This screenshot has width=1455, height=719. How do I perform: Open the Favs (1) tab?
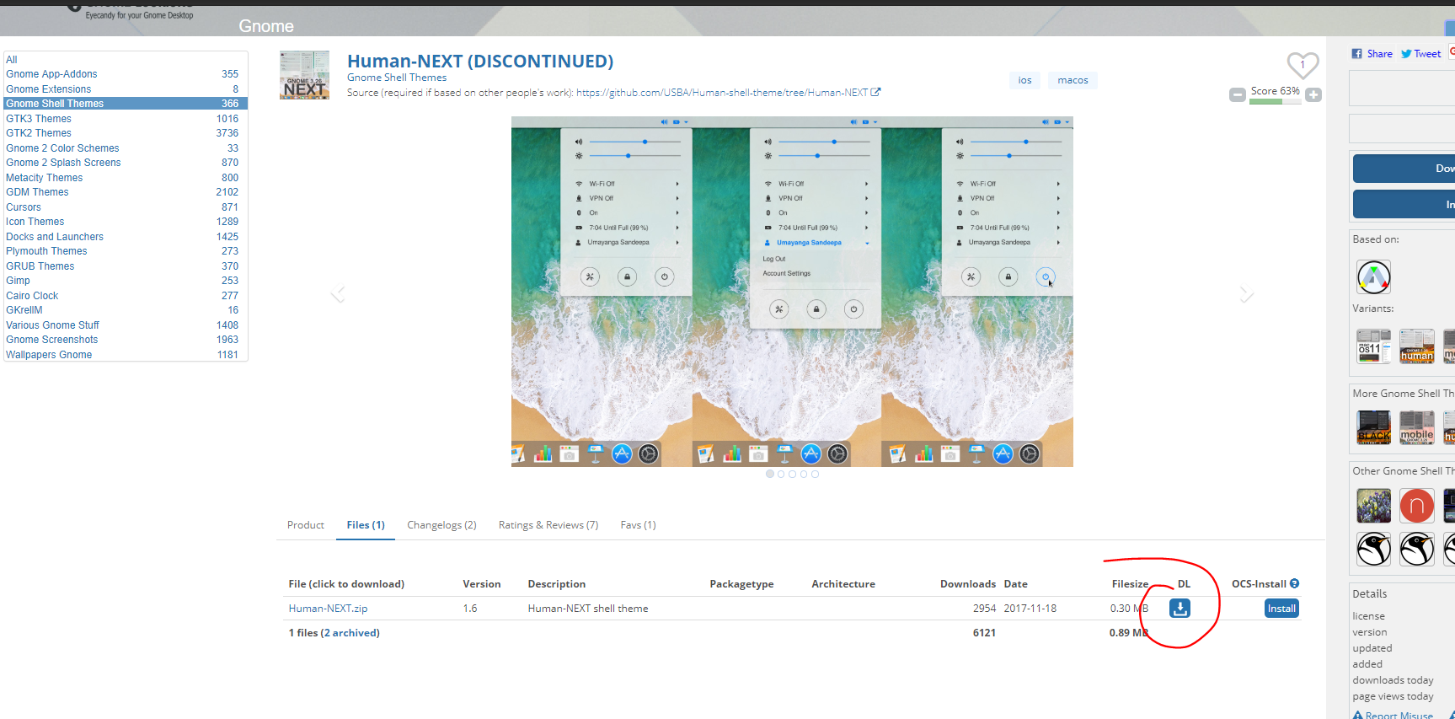point(638,524)
